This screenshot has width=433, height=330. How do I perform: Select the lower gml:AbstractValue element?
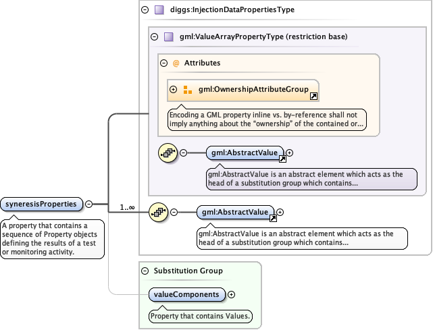pos(235,212)
